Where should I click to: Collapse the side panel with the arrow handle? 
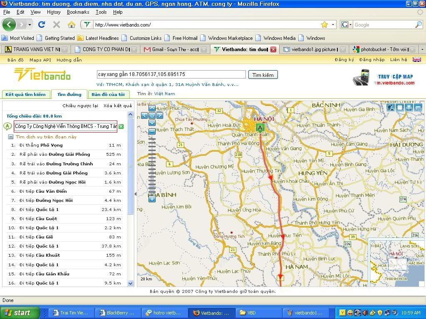[x=135, y=194]
